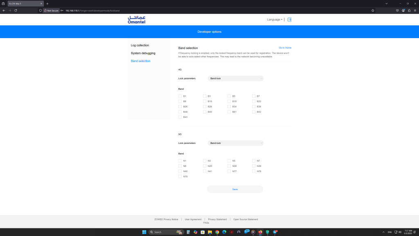The width and height of the screenshot is (419, 236).
Task: Open the 4G Band-lock dropdown
Action: tap(235, 78)
